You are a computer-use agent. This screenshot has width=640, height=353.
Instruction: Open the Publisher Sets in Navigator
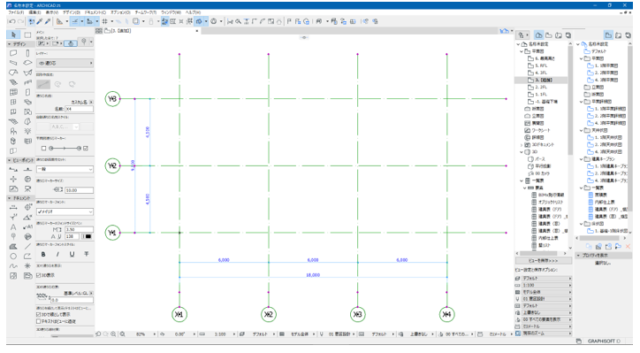(568, 35)
